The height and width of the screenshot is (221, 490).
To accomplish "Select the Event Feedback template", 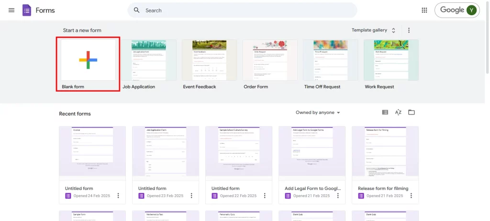I will coord(210,60).
